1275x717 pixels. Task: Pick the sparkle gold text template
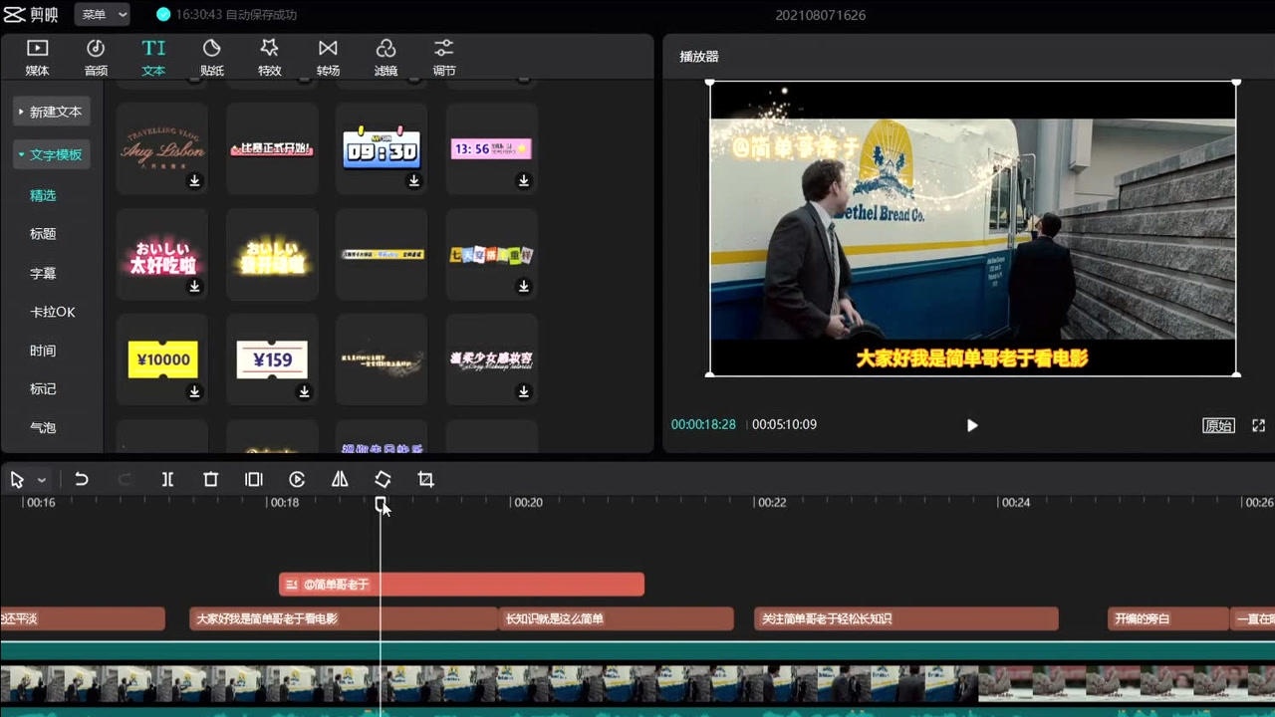[x=382, y=360]
